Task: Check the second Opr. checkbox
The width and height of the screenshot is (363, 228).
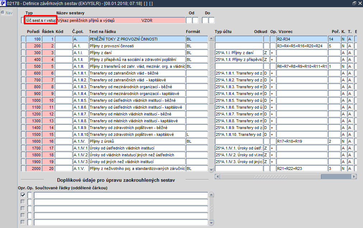Action: pyautogui.click(x=23, y=201)
